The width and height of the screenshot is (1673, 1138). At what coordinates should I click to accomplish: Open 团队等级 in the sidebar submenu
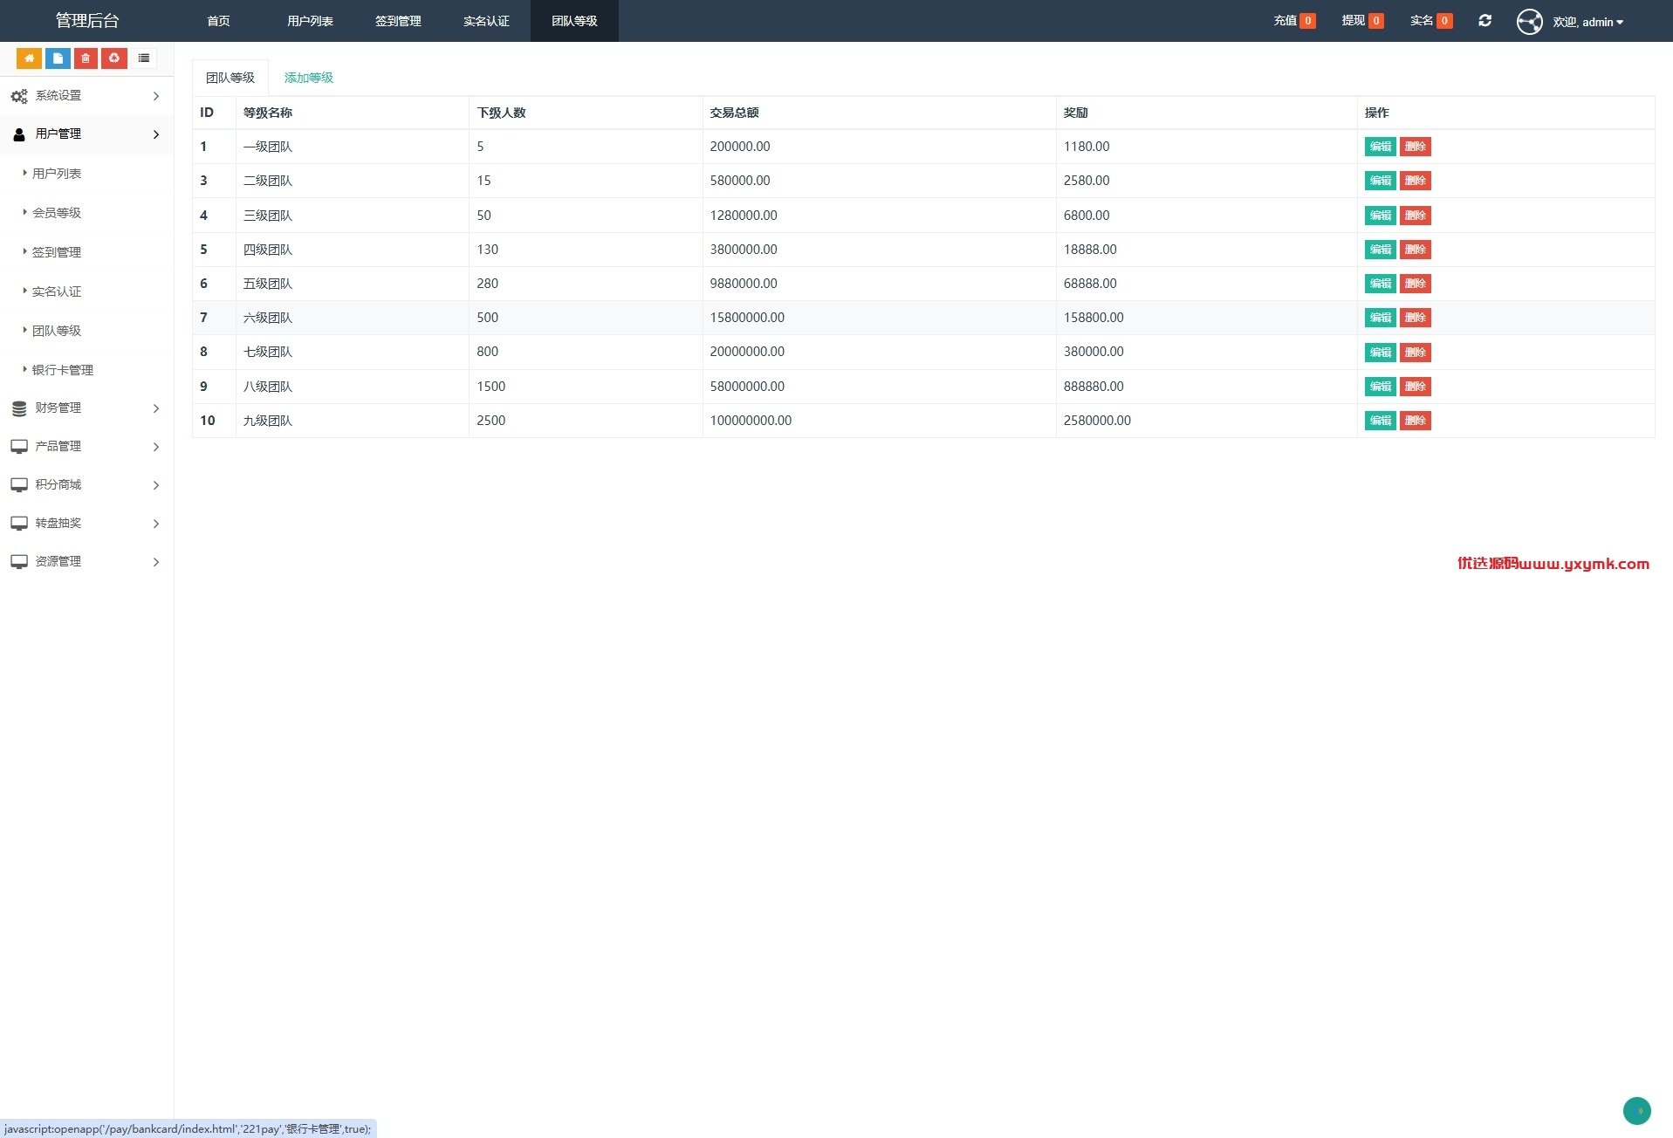pyautogui.click(x=57, y=331)
